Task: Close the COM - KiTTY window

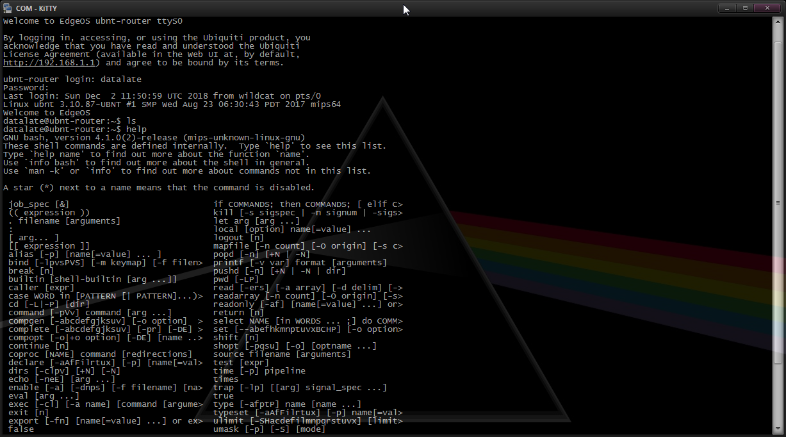Action: pyautogui.click(x=767, y=8)
